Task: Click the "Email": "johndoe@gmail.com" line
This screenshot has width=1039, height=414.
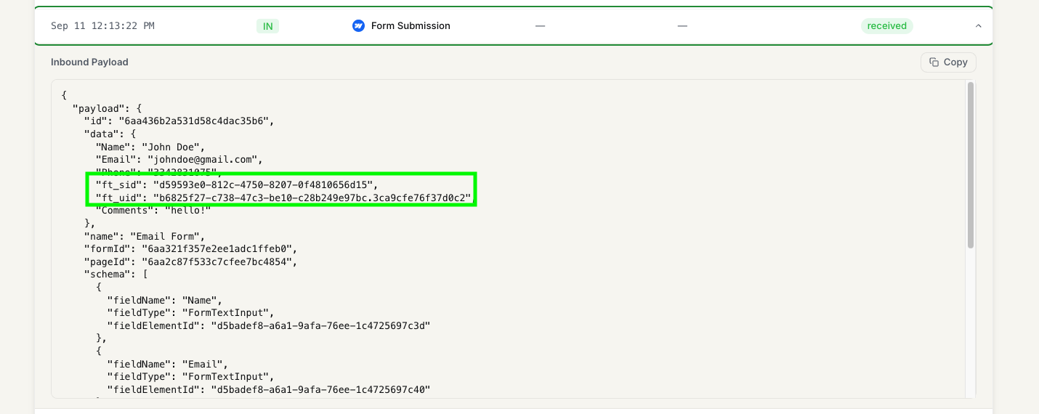Action: pyautogui.click(x=179, y=159)
